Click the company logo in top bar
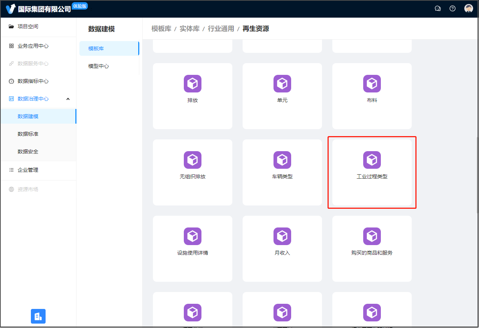This screenshot has height=328, width=479. pos(11,9)
